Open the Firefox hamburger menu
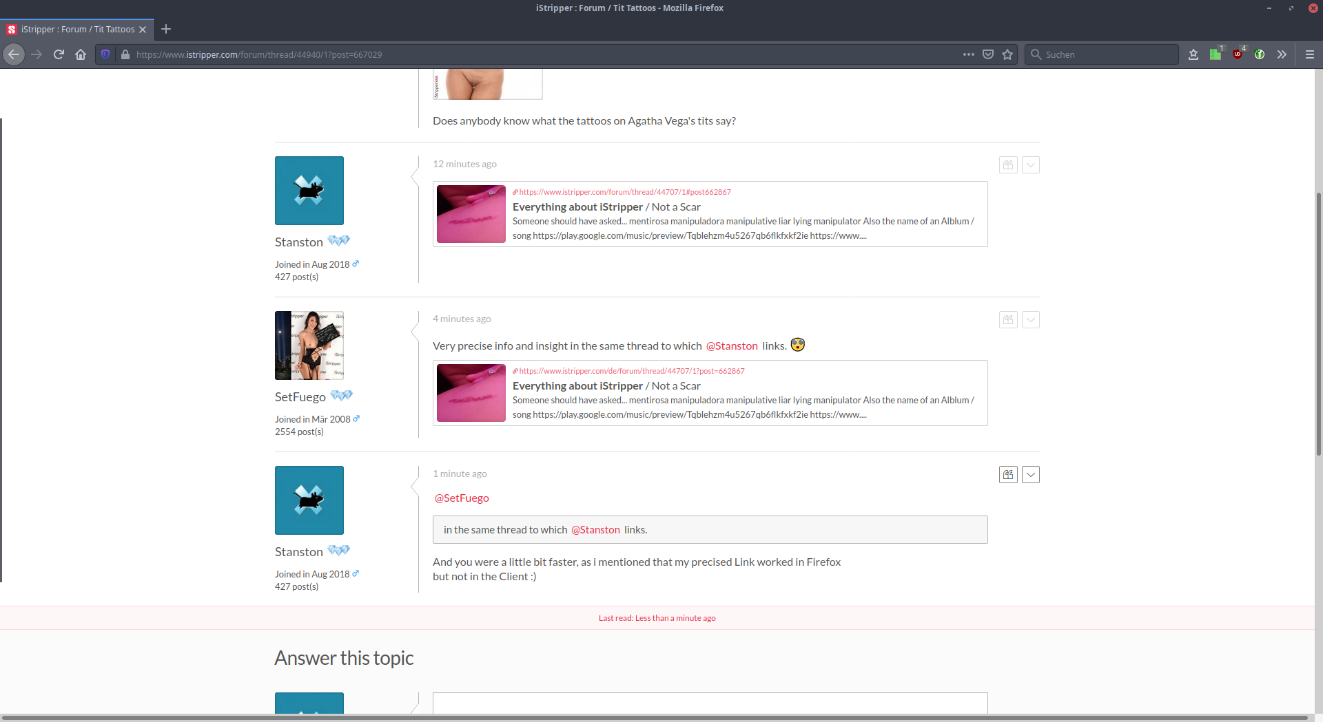Screen dimensions: 1323x722 [x=1309, y=54]
